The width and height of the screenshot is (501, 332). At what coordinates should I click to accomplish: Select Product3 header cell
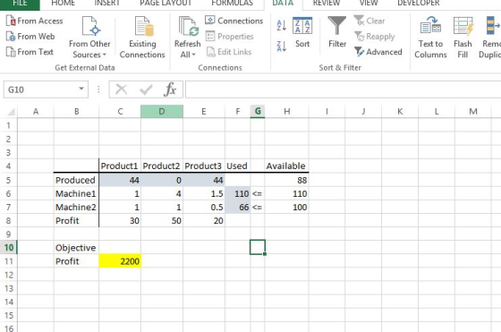click(x=204, y=166)
